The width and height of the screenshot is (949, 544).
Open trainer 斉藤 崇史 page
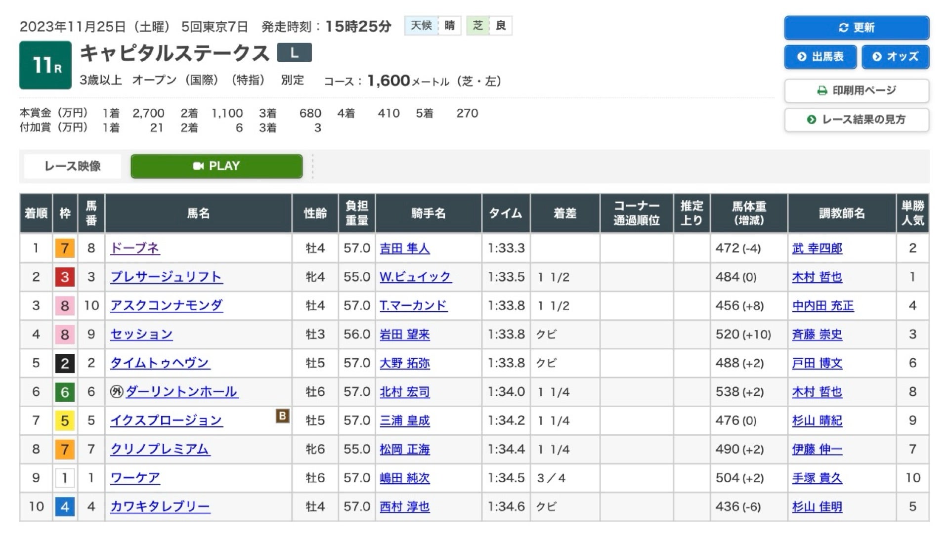click(817, 334)
